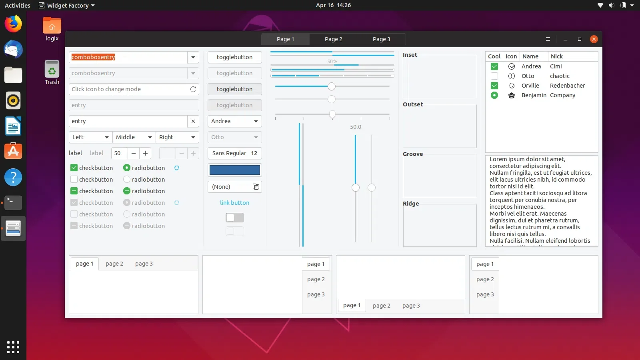Select page 3 in top-left notebook

point(144,264)
